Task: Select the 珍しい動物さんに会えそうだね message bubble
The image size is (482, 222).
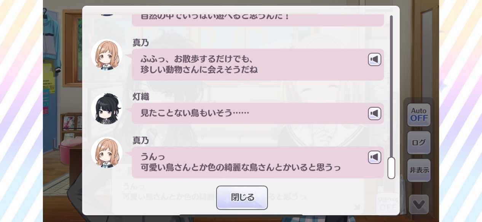Action: click(258, 65)
